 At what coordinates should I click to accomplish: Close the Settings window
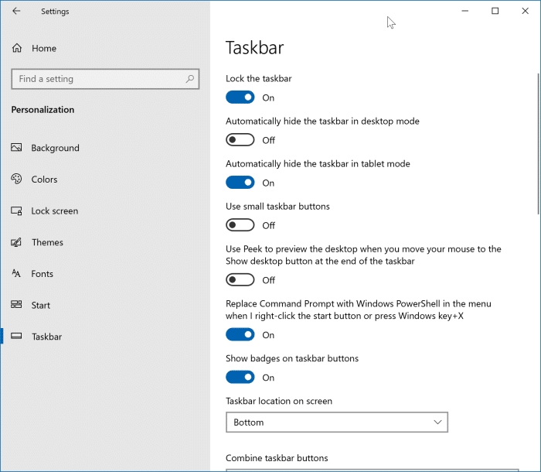coord(525,11)
